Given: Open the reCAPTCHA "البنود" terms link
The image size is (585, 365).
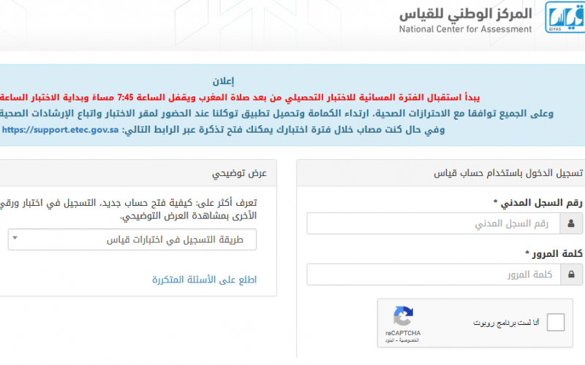Looking at the screenshot, I should tap(390, 340).
